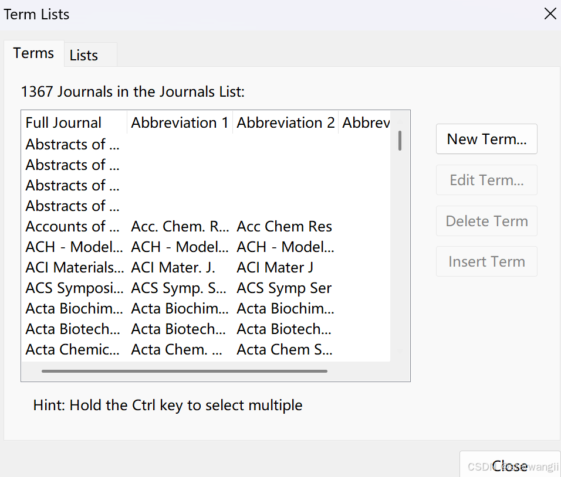This screenshot has width=561, height=477.
Task: Select the Accounts of journal row
Action: click(73, 227)
